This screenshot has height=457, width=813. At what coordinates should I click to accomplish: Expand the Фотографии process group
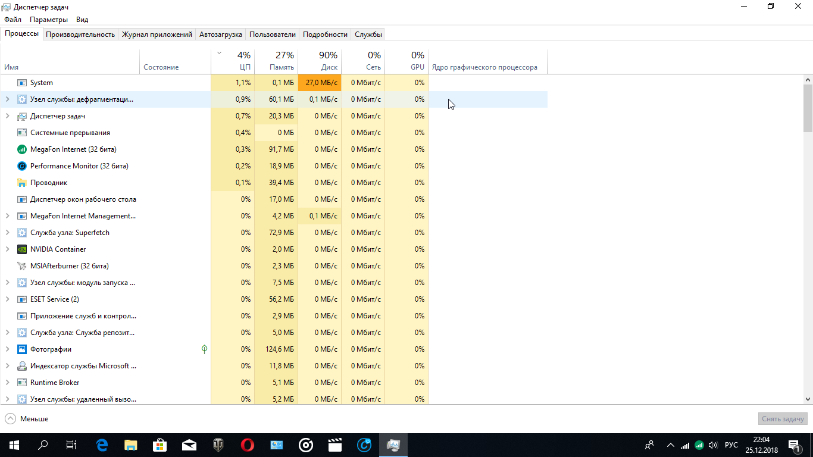tap(7, 349)
